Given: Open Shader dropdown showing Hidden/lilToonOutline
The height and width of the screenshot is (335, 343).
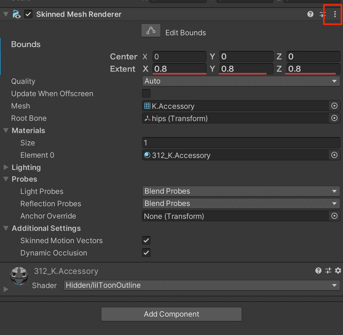Looking at the screenshot, I should [202, 285].
